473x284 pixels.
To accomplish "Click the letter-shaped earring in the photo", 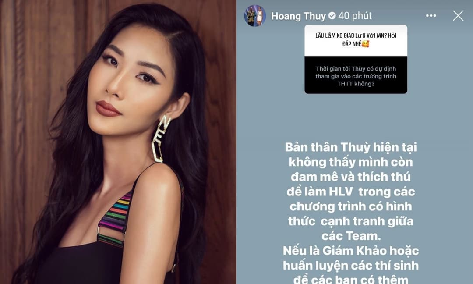I will tap(160, 138).
